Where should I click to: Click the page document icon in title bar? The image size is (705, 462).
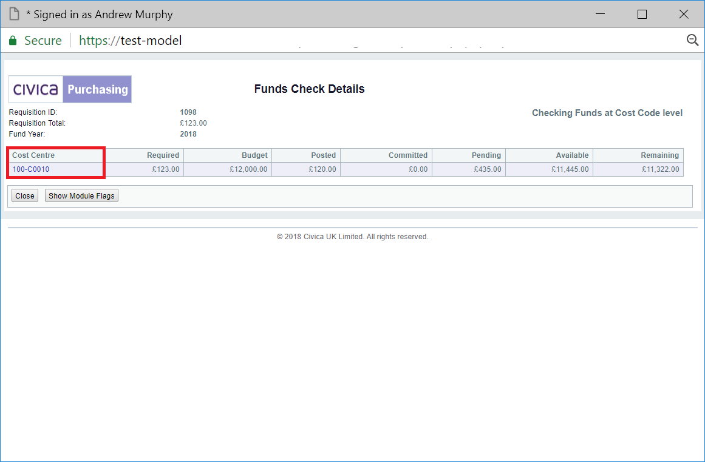pos(15,14)
